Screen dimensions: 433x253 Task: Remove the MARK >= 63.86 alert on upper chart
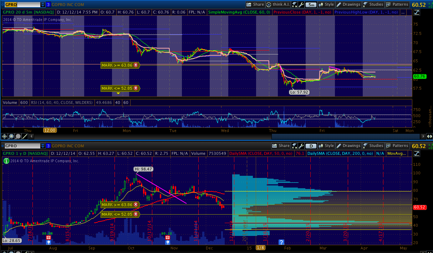[136, 65]
